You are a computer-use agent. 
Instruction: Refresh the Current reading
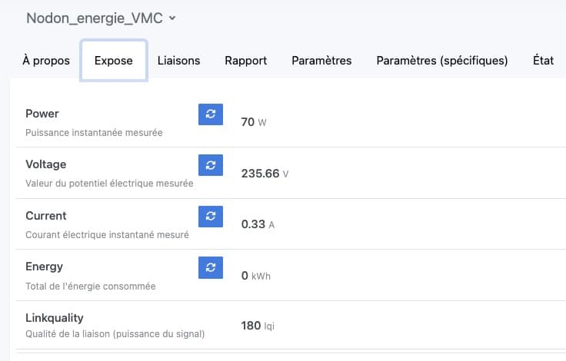tap(211, 217)
